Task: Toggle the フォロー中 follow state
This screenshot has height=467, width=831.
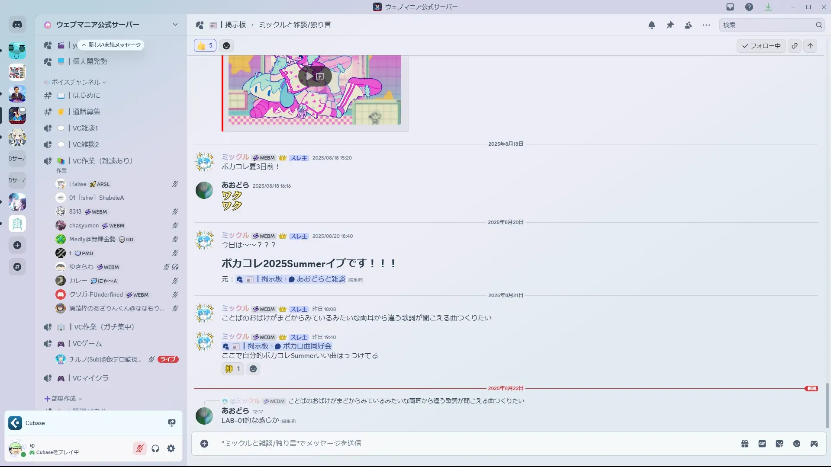Action: 761,46
